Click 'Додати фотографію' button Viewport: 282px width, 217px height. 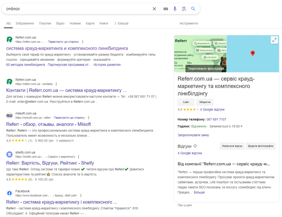[261, 146]
